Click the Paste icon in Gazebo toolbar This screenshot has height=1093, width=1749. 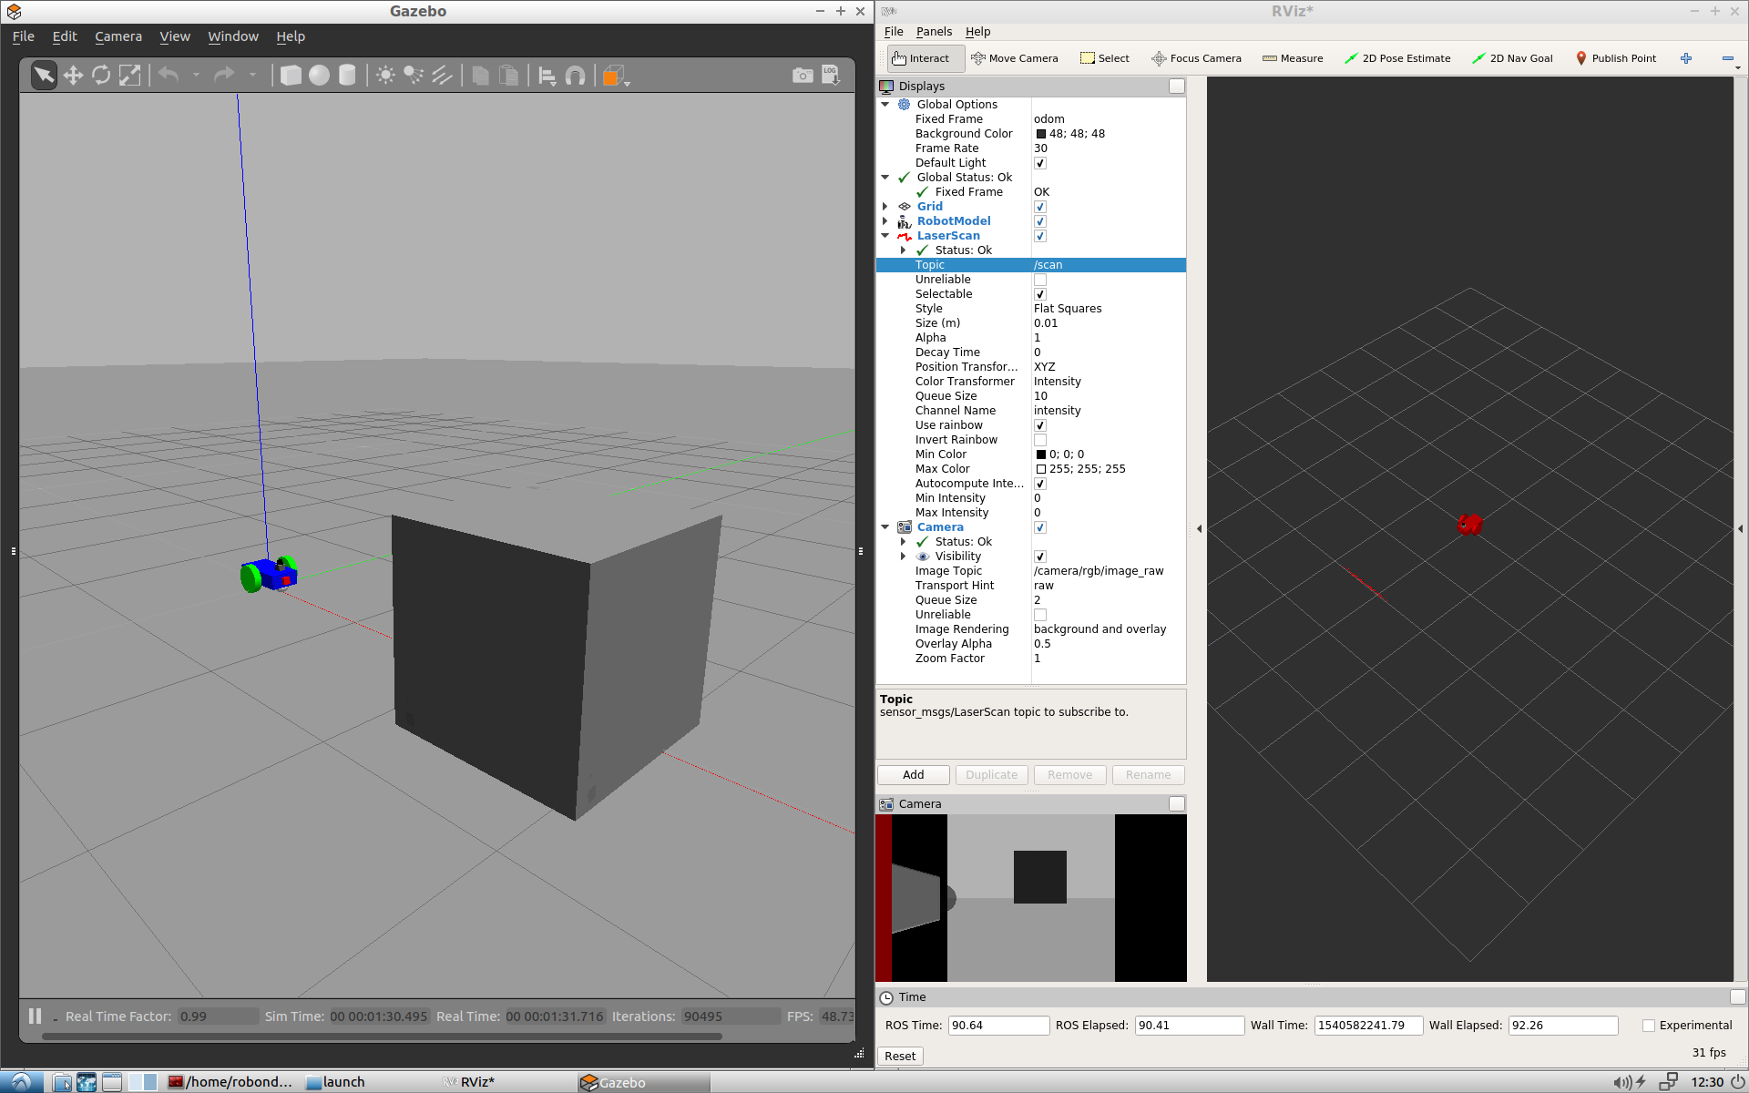509,75
